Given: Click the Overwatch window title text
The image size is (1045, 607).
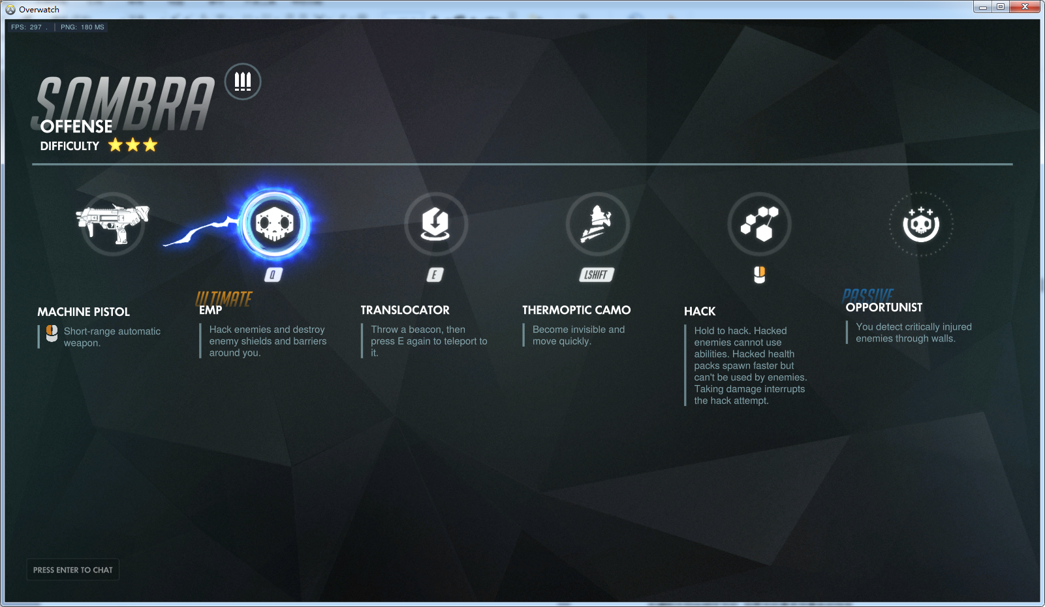Looking at the screenshot, I should coord(39,9).
